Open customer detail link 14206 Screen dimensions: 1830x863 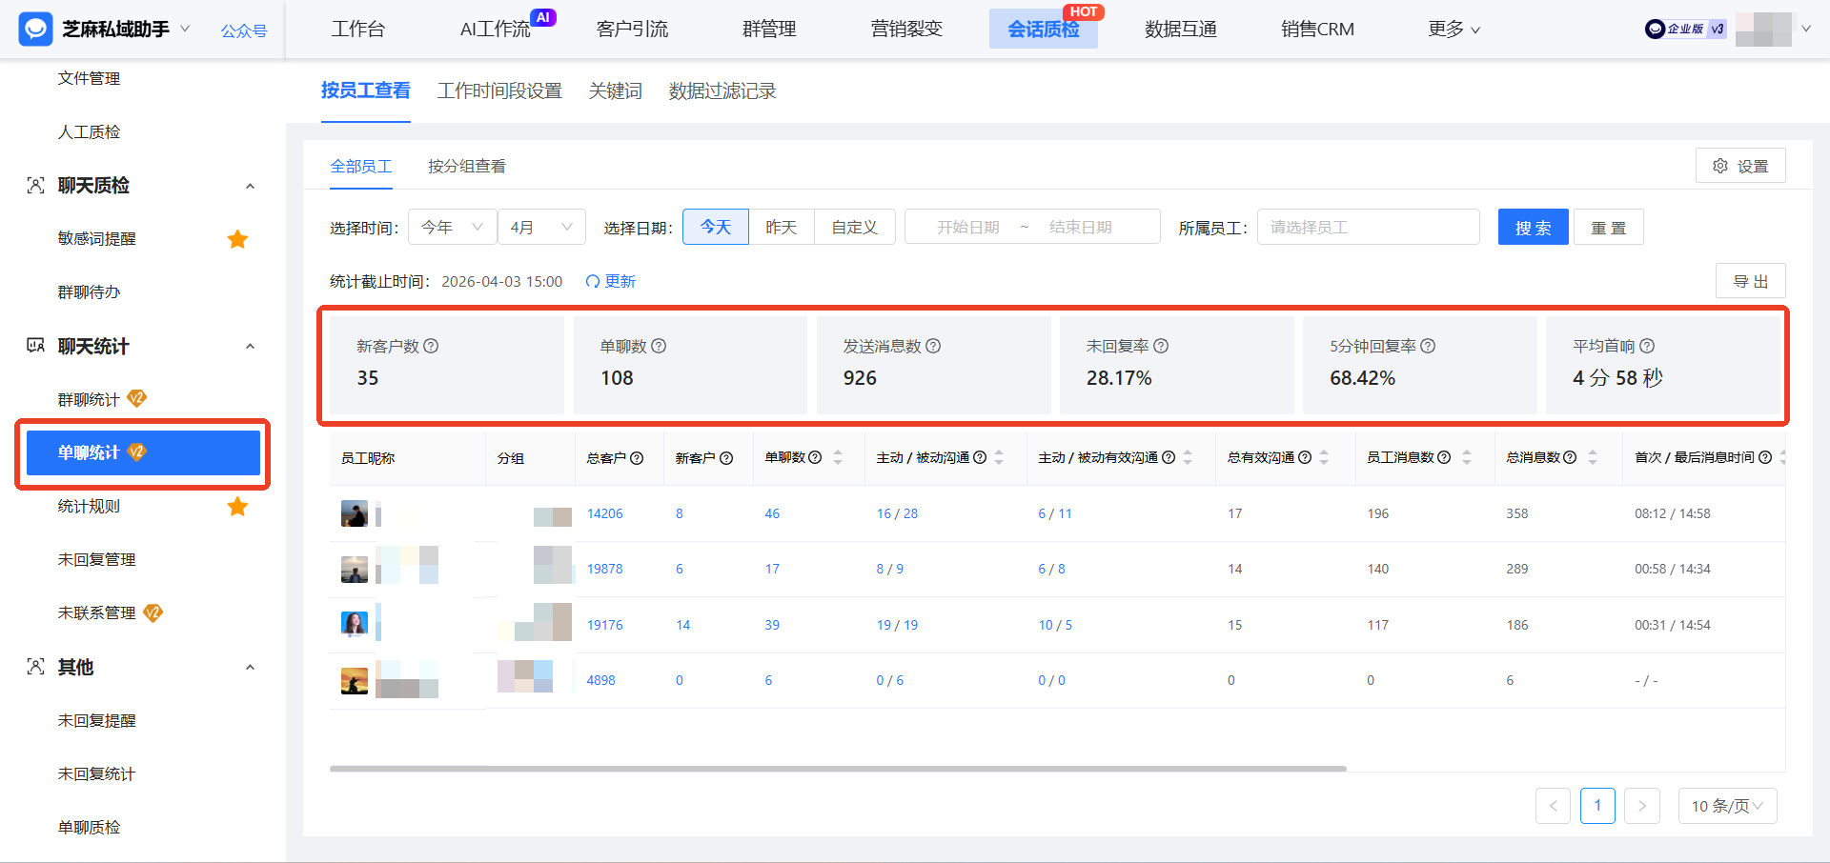pos(603,513)
